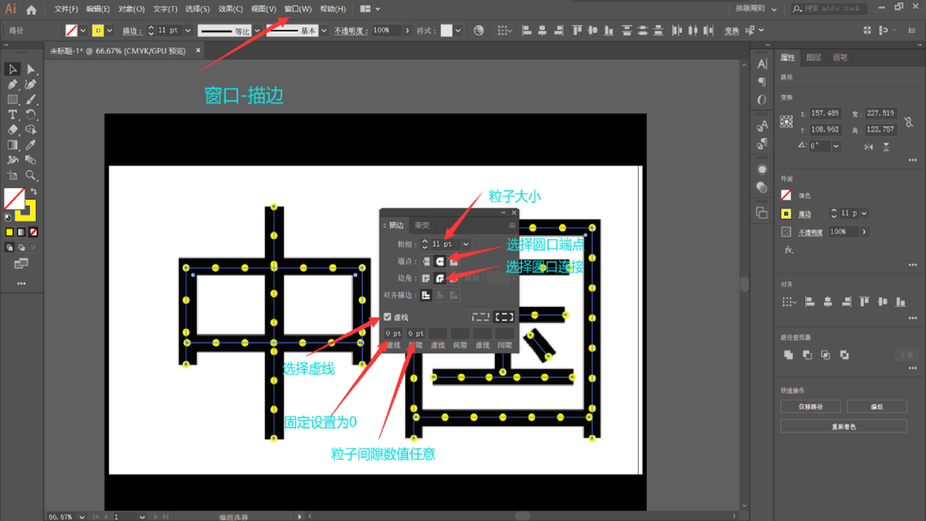
Task: Open the zoom level dropdown
Action: 82,517
